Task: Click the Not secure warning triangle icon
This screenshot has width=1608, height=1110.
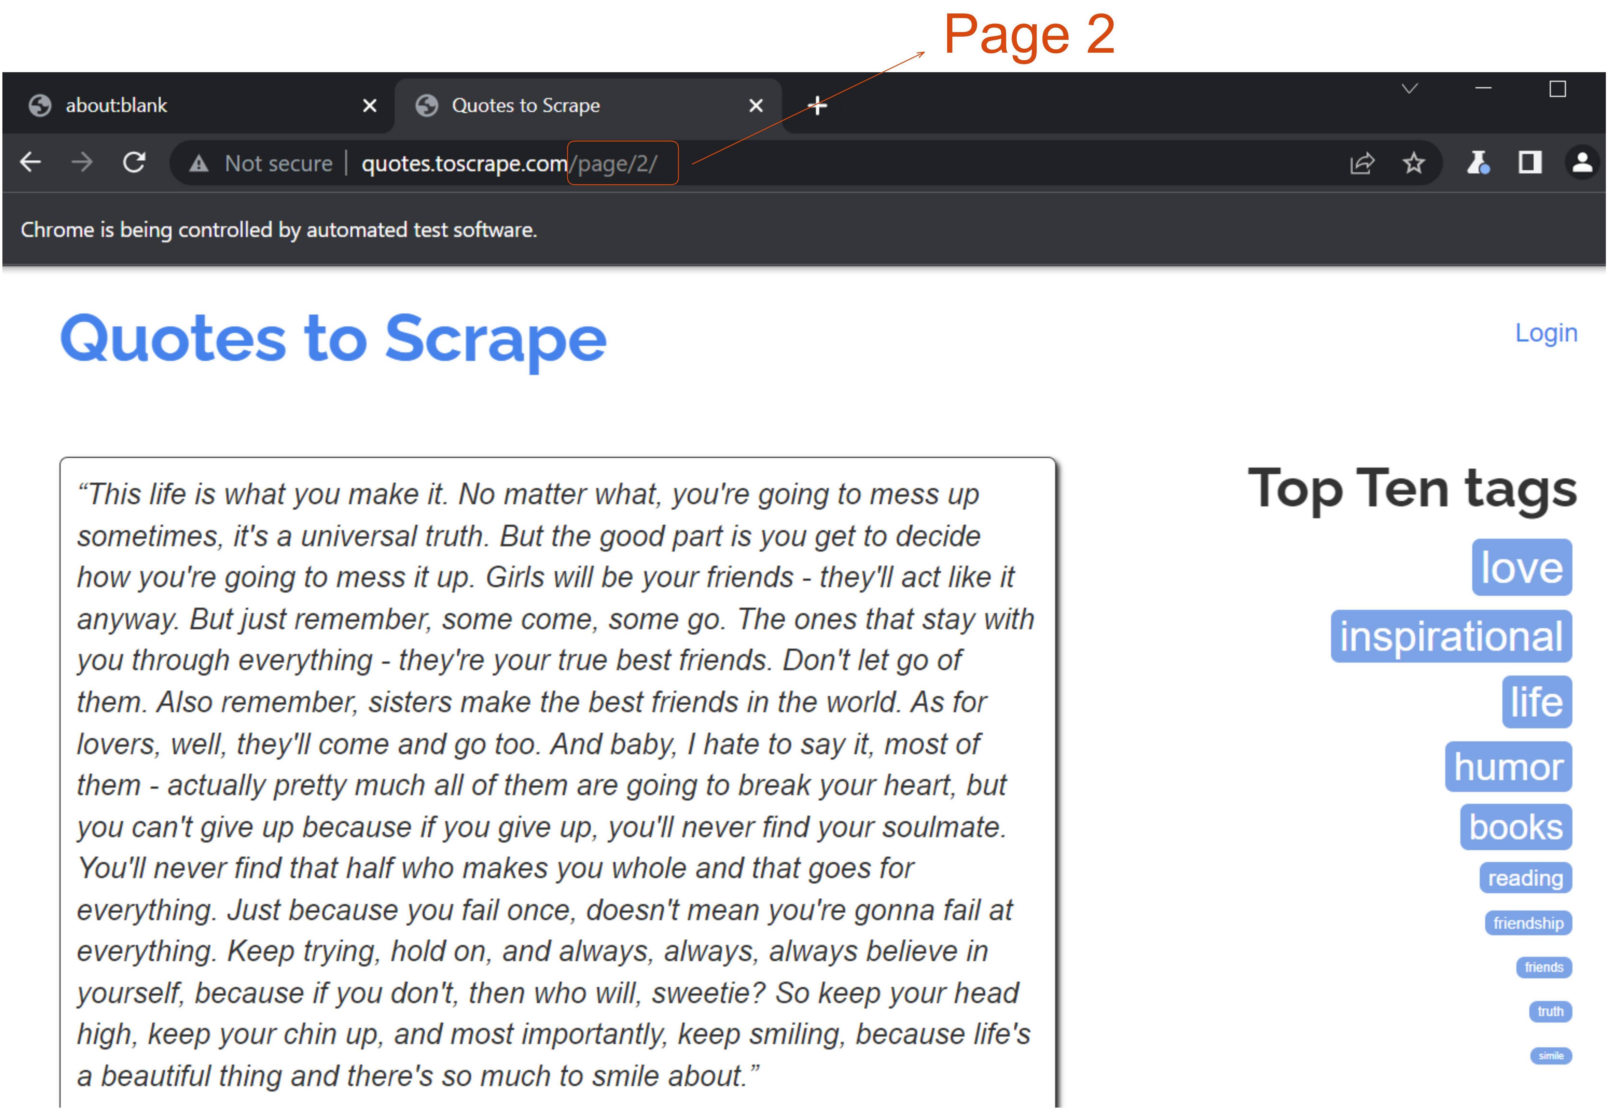Action: pyautogui.click(x=199, y=163)
